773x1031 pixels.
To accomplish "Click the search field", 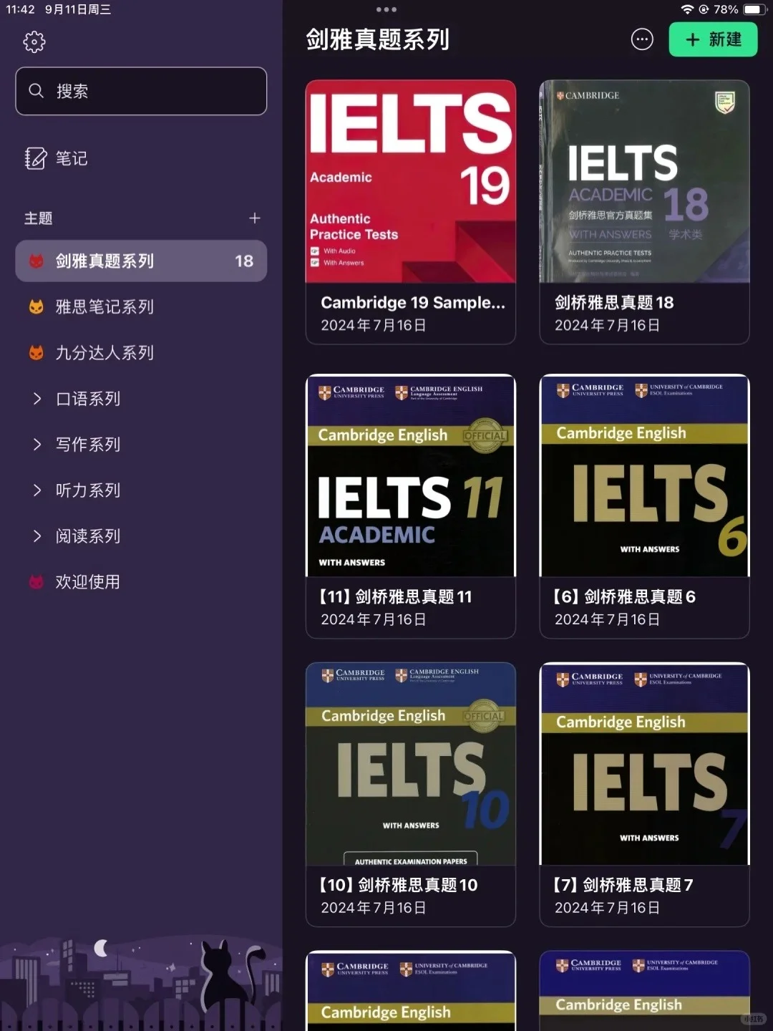I will click(141, 91).
